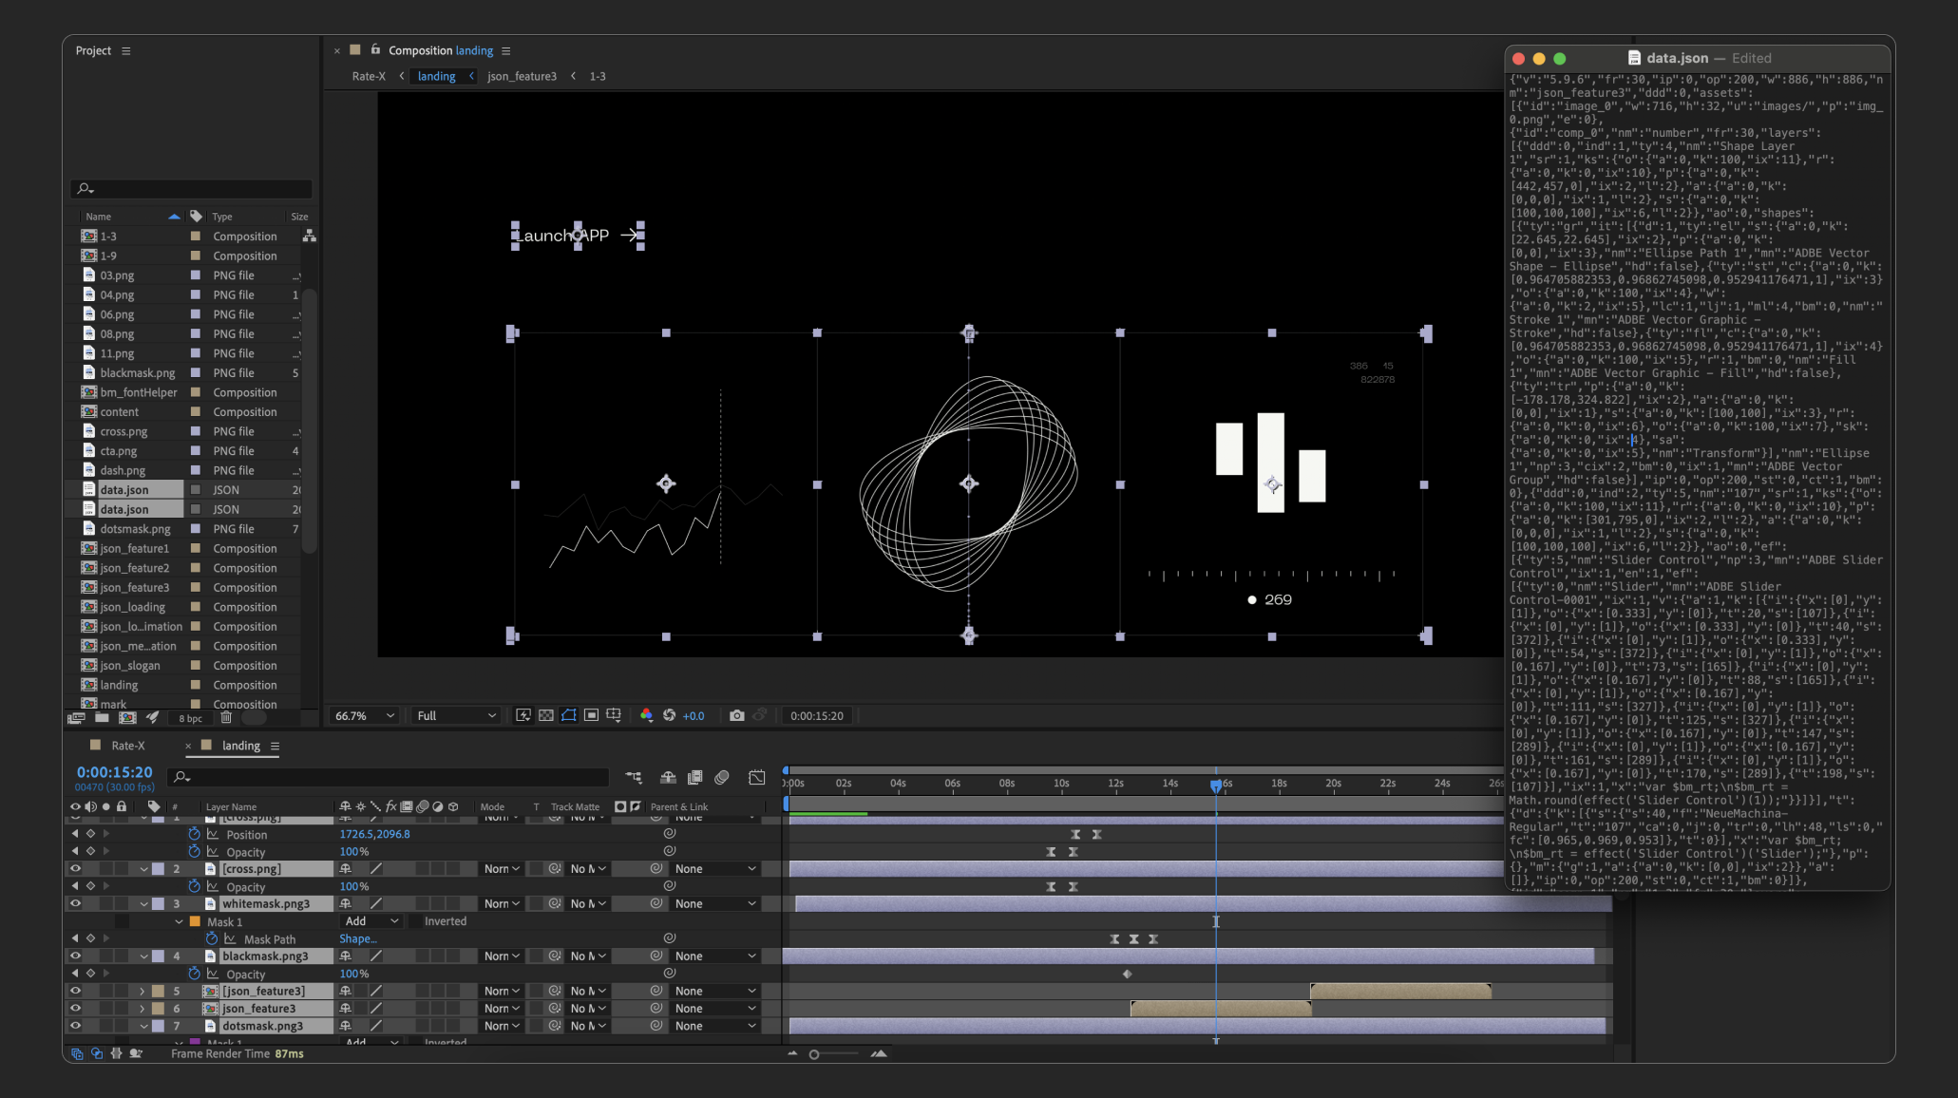
Task: Enable the Inverted checkbox for Mask 1
Action: [415, 921]
